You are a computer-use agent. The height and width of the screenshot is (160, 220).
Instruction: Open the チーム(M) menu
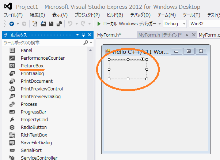(167, 15)
